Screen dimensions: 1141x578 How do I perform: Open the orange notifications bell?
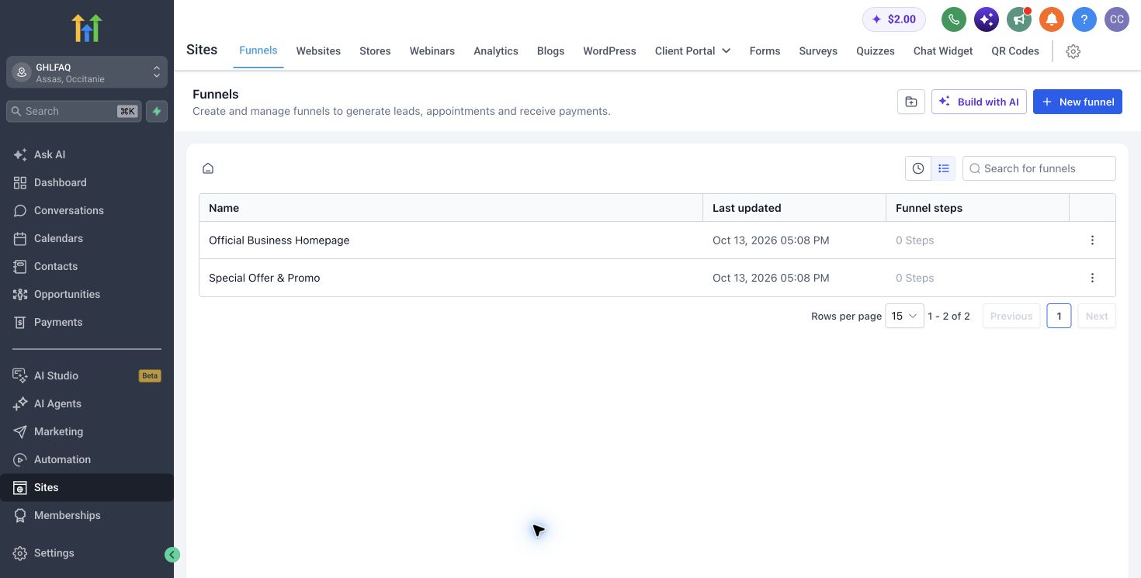coord(1052,19)
